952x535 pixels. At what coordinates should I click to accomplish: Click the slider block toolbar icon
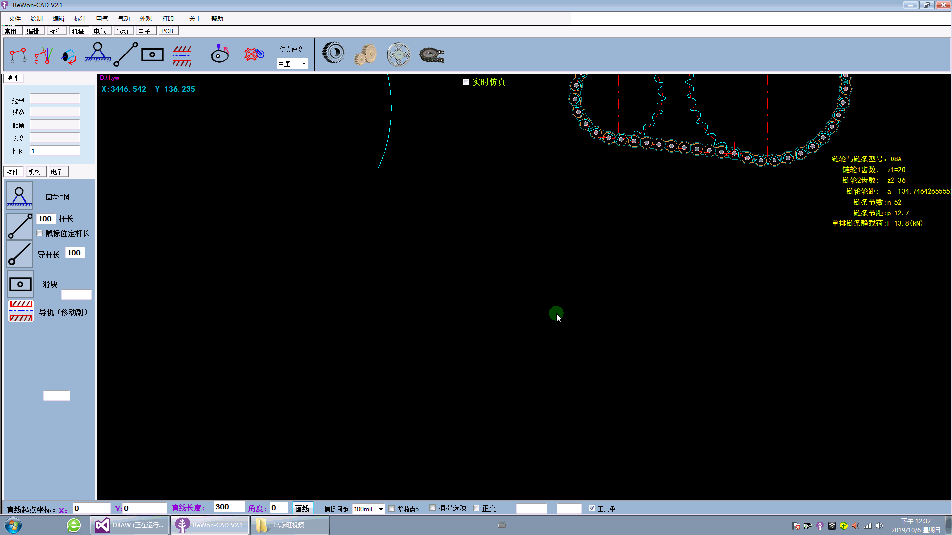[x=152, y=54]
